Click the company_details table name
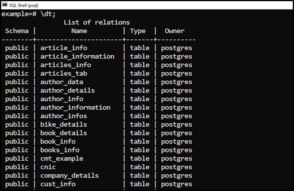 69,176
